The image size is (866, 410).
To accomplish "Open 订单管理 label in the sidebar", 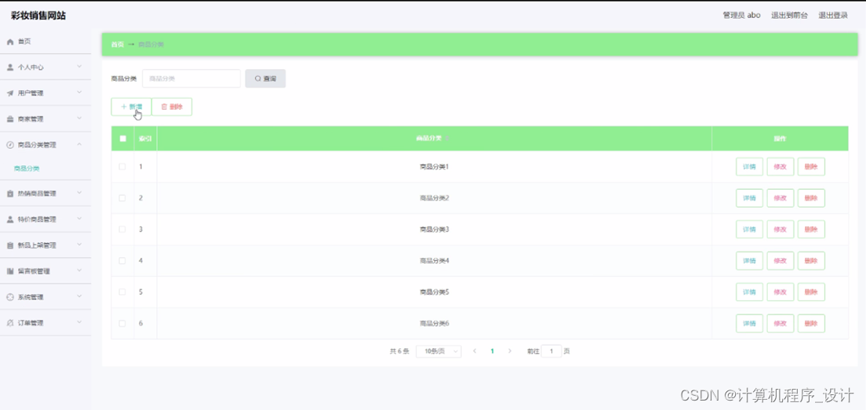I will [31, 323].
